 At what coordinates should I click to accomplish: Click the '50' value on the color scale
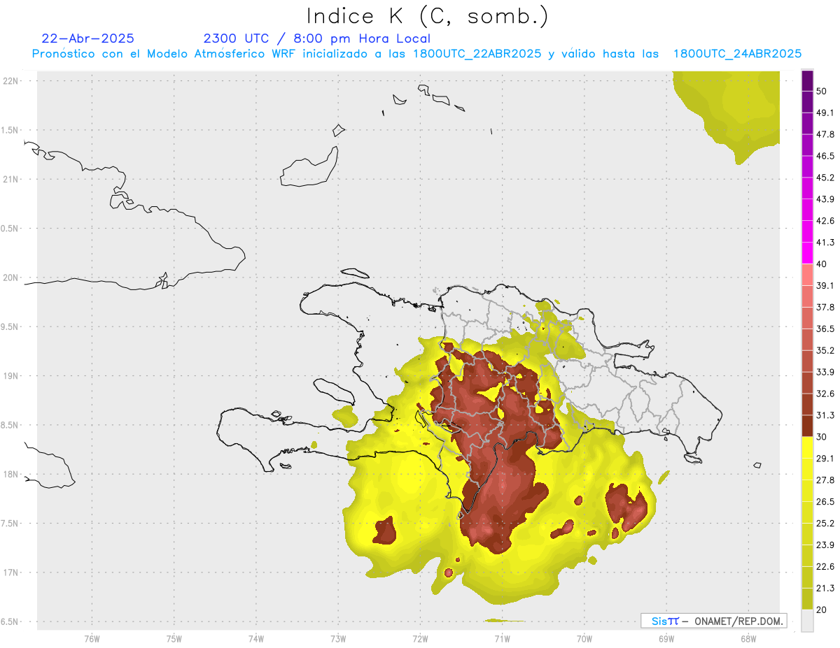coord(822,91)
